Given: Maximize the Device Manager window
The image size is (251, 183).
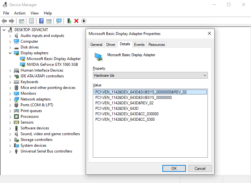Looking at the screenshot, I should tap(229, 4).
